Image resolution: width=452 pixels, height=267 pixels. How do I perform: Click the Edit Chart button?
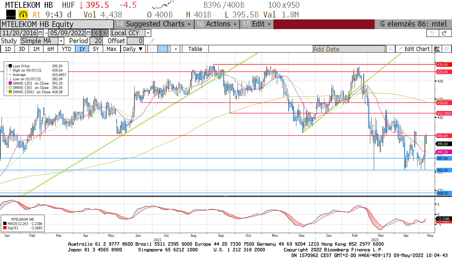point(414,49)
